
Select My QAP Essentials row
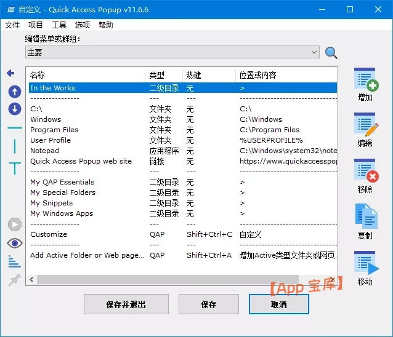pyautogui.click(x=183, y=182)
